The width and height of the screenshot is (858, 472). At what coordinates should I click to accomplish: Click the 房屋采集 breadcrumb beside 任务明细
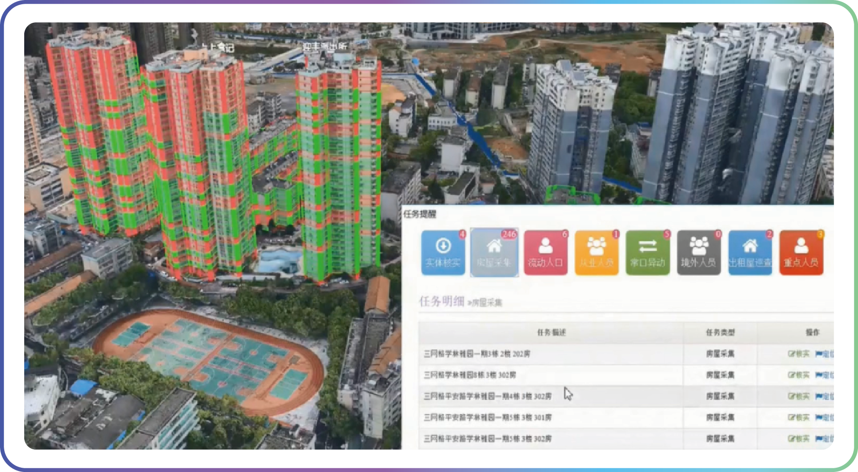click(x=486, y=303)
